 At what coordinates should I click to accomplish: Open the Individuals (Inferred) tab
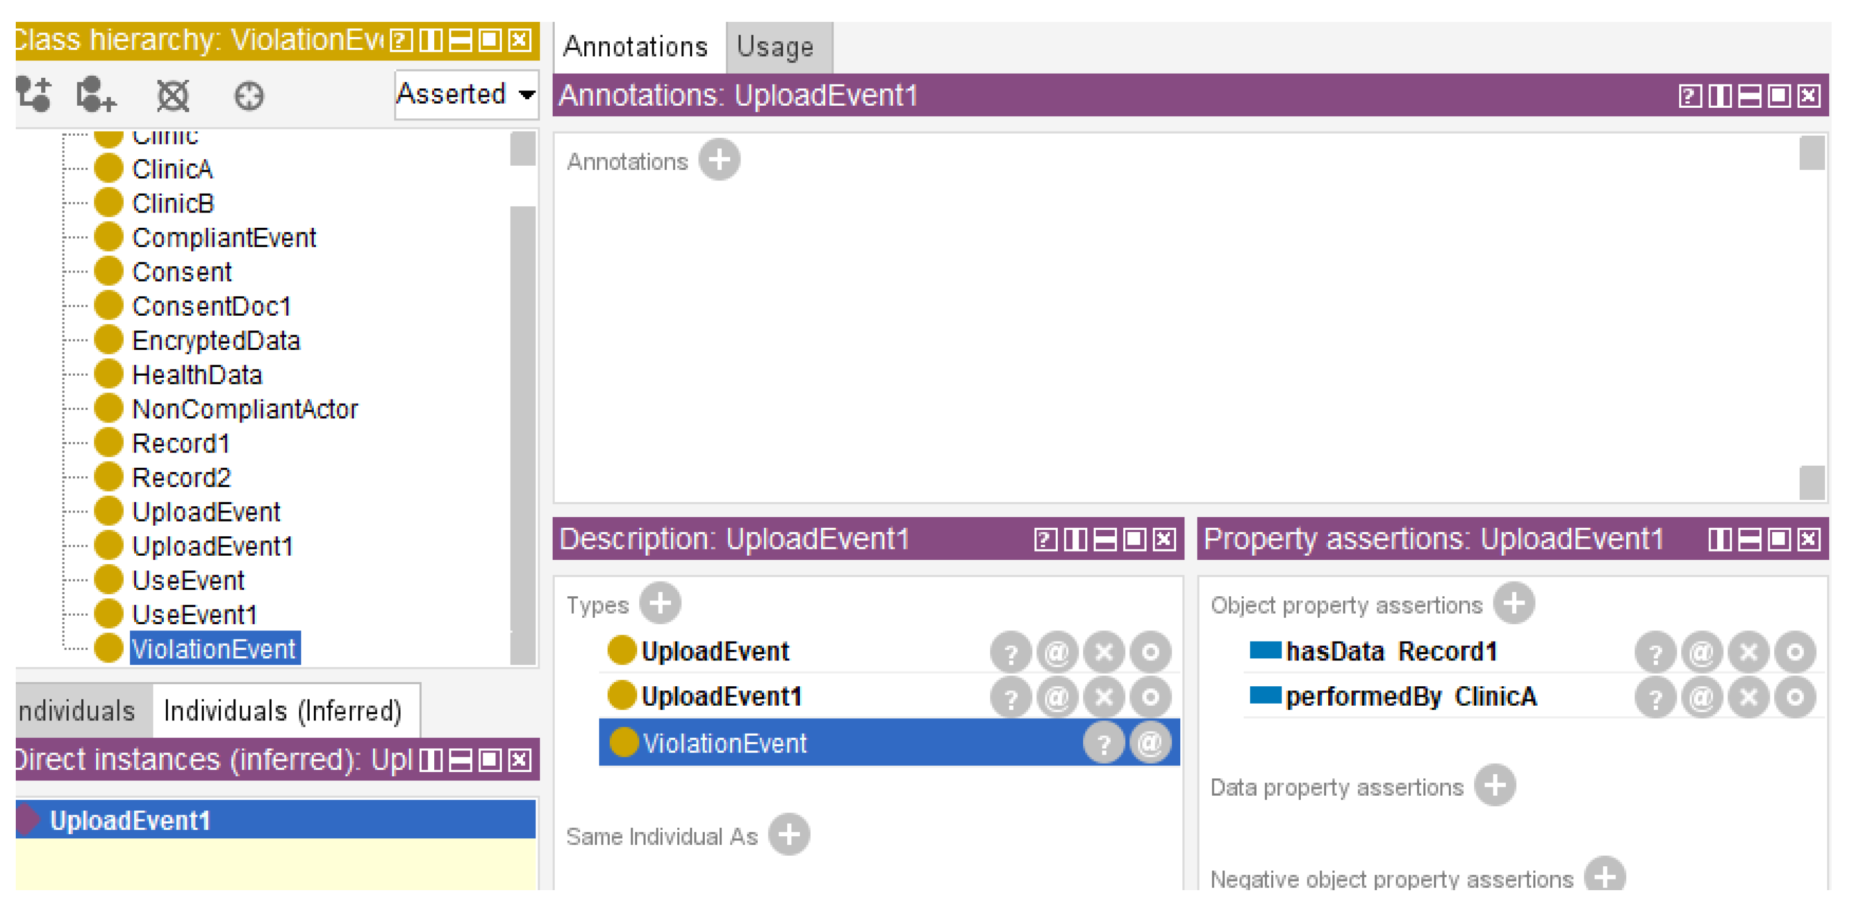[x=283, y=710]
